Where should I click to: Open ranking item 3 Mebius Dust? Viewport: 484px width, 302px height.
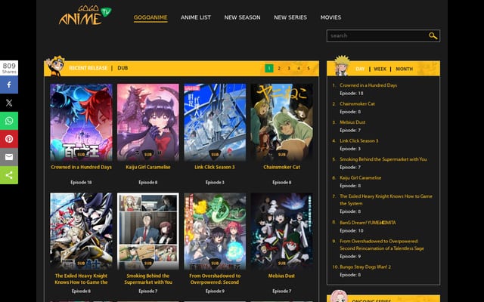click(x=352, y=122)
